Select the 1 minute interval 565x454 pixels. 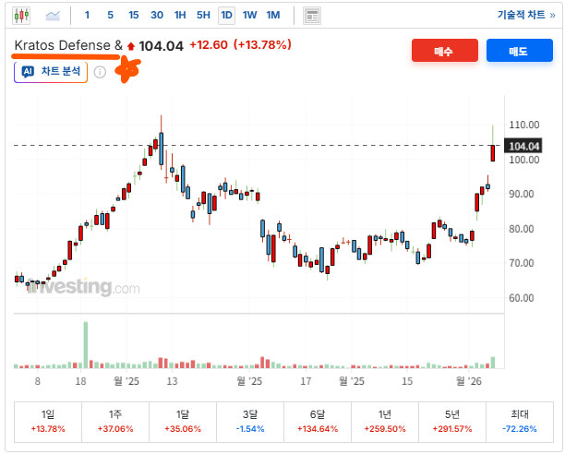(x=87, y=15)
